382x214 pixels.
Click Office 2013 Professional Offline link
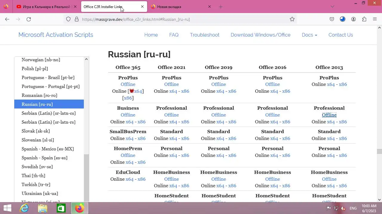329,115
